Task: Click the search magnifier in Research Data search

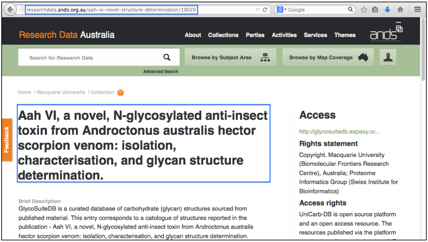Action: [167, 58]
